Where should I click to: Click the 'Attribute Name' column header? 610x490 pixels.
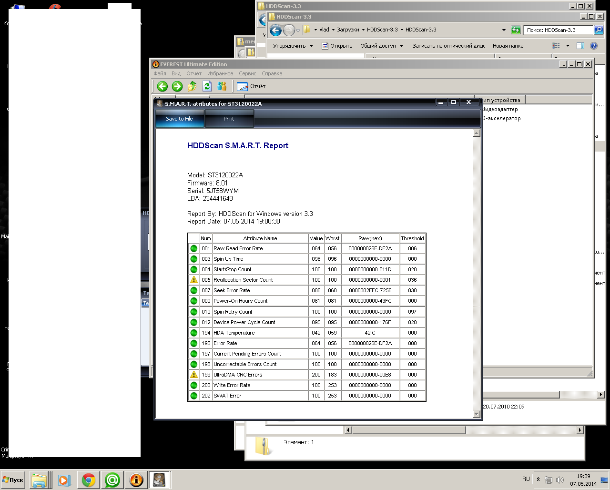point(260,238)
